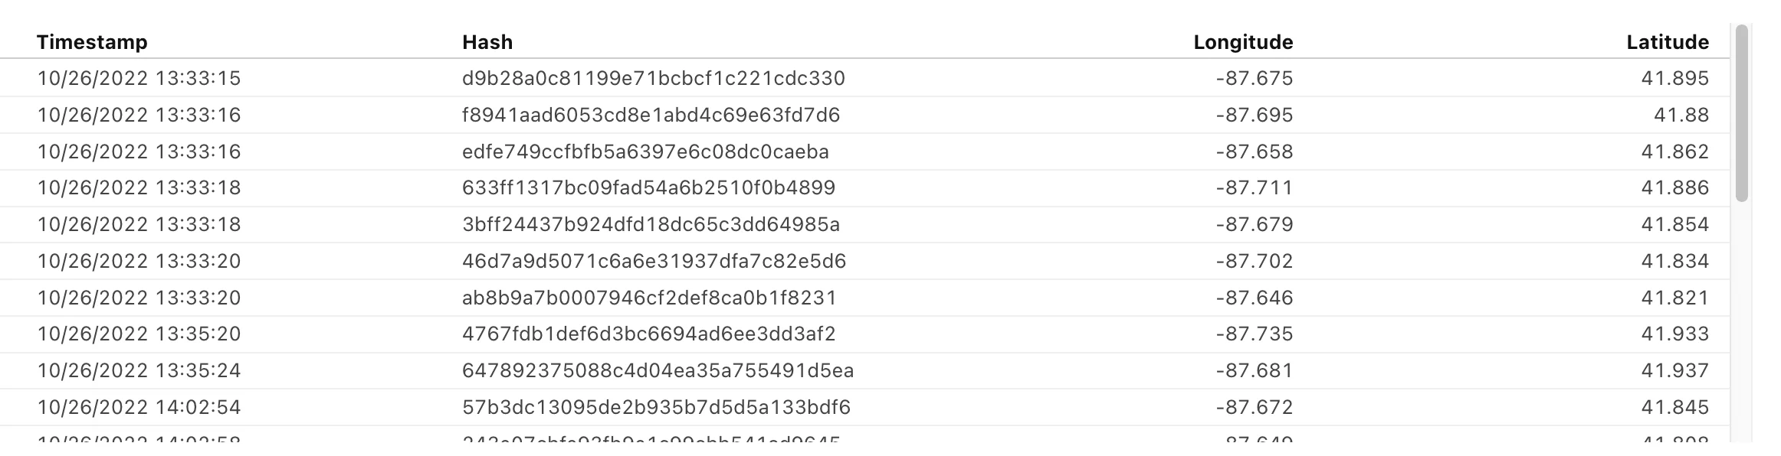Click hash 633ff1317bc09fad54a6b2510f0b4899
This screenshot has height=456, width=1781.
point(648,188)
